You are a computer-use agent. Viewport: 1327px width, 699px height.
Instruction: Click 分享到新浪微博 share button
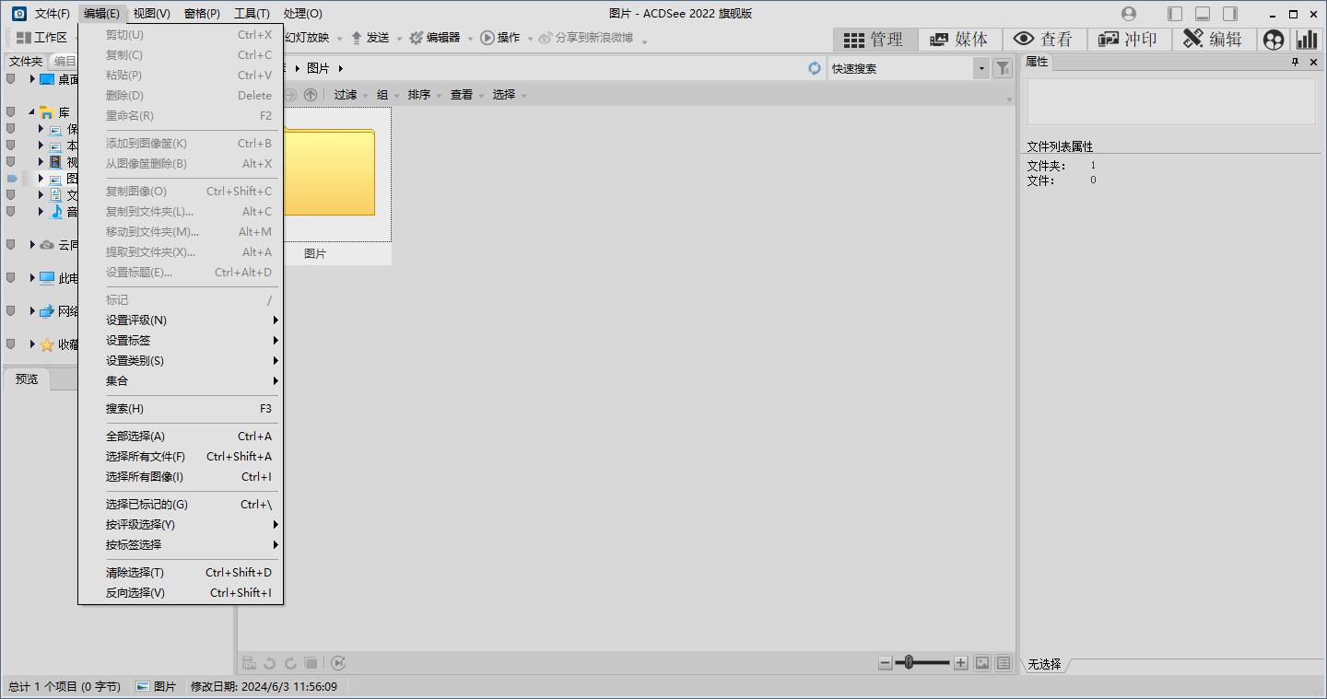click(587, 38)
